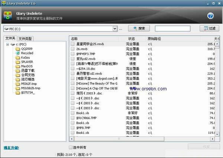Image resolution: width=223 pixels, height=158 pixels.
Task: Click the Recycled bin icon in tree
Action: (x=18, y=53)
